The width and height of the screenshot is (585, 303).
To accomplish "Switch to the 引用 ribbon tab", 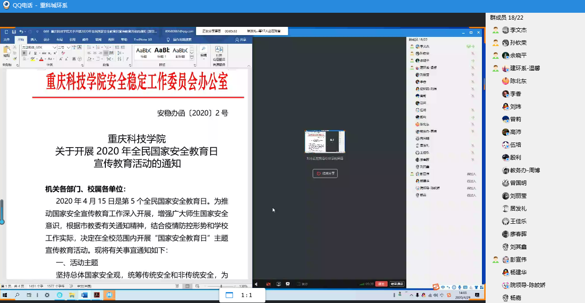I will point(72,40).
